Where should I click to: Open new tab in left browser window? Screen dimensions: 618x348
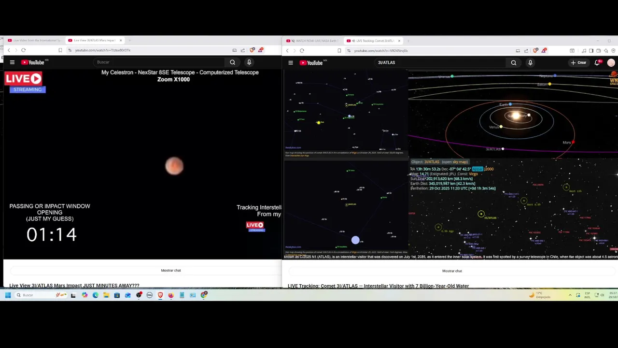pos(130,40)
